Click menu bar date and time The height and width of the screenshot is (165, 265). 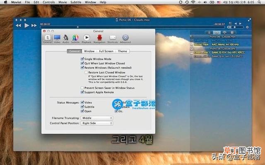click(238, 2)
